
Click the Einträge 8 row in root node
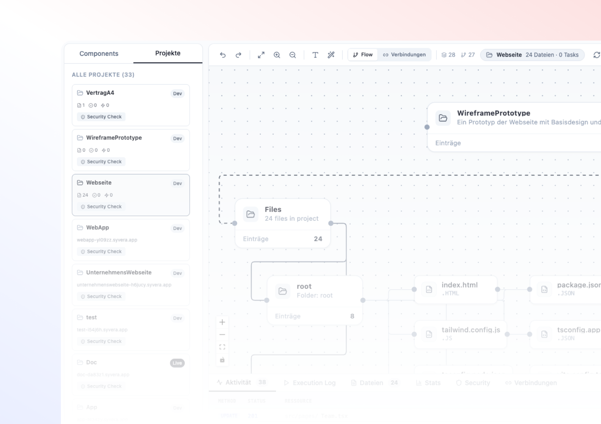[315, 316]
